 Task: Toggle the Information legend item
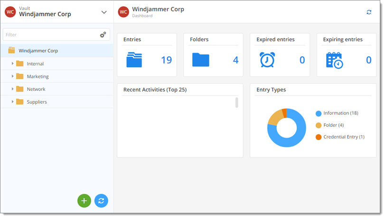tap(337, 113)
